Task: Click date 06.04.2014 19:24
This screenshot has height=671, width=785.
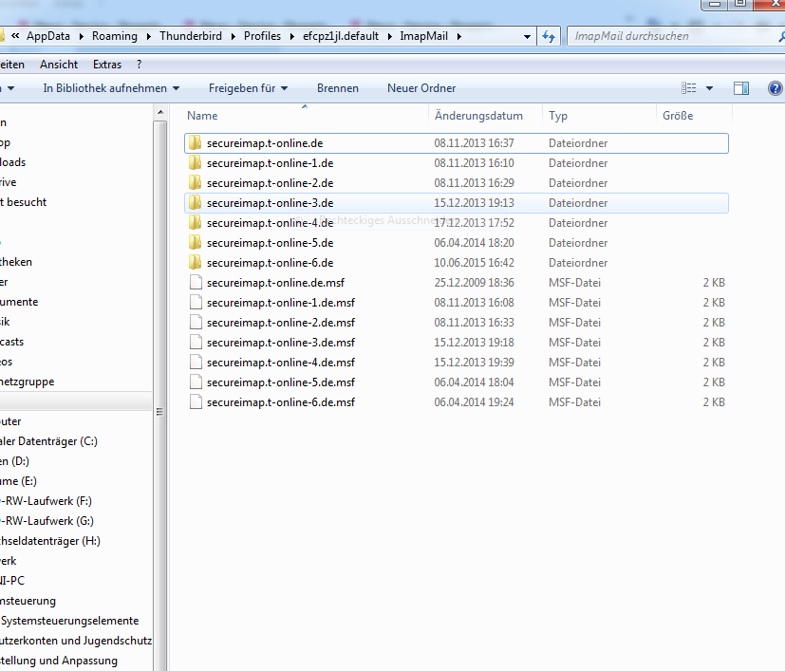Action: coord(474,402)
